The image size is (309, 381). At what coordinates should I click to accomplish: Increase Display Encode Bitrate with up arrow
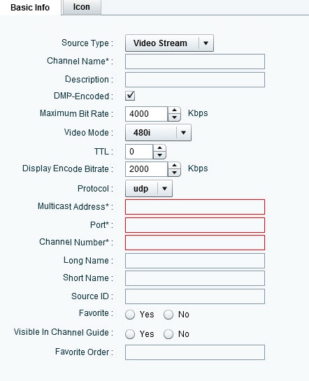(174, 166)
